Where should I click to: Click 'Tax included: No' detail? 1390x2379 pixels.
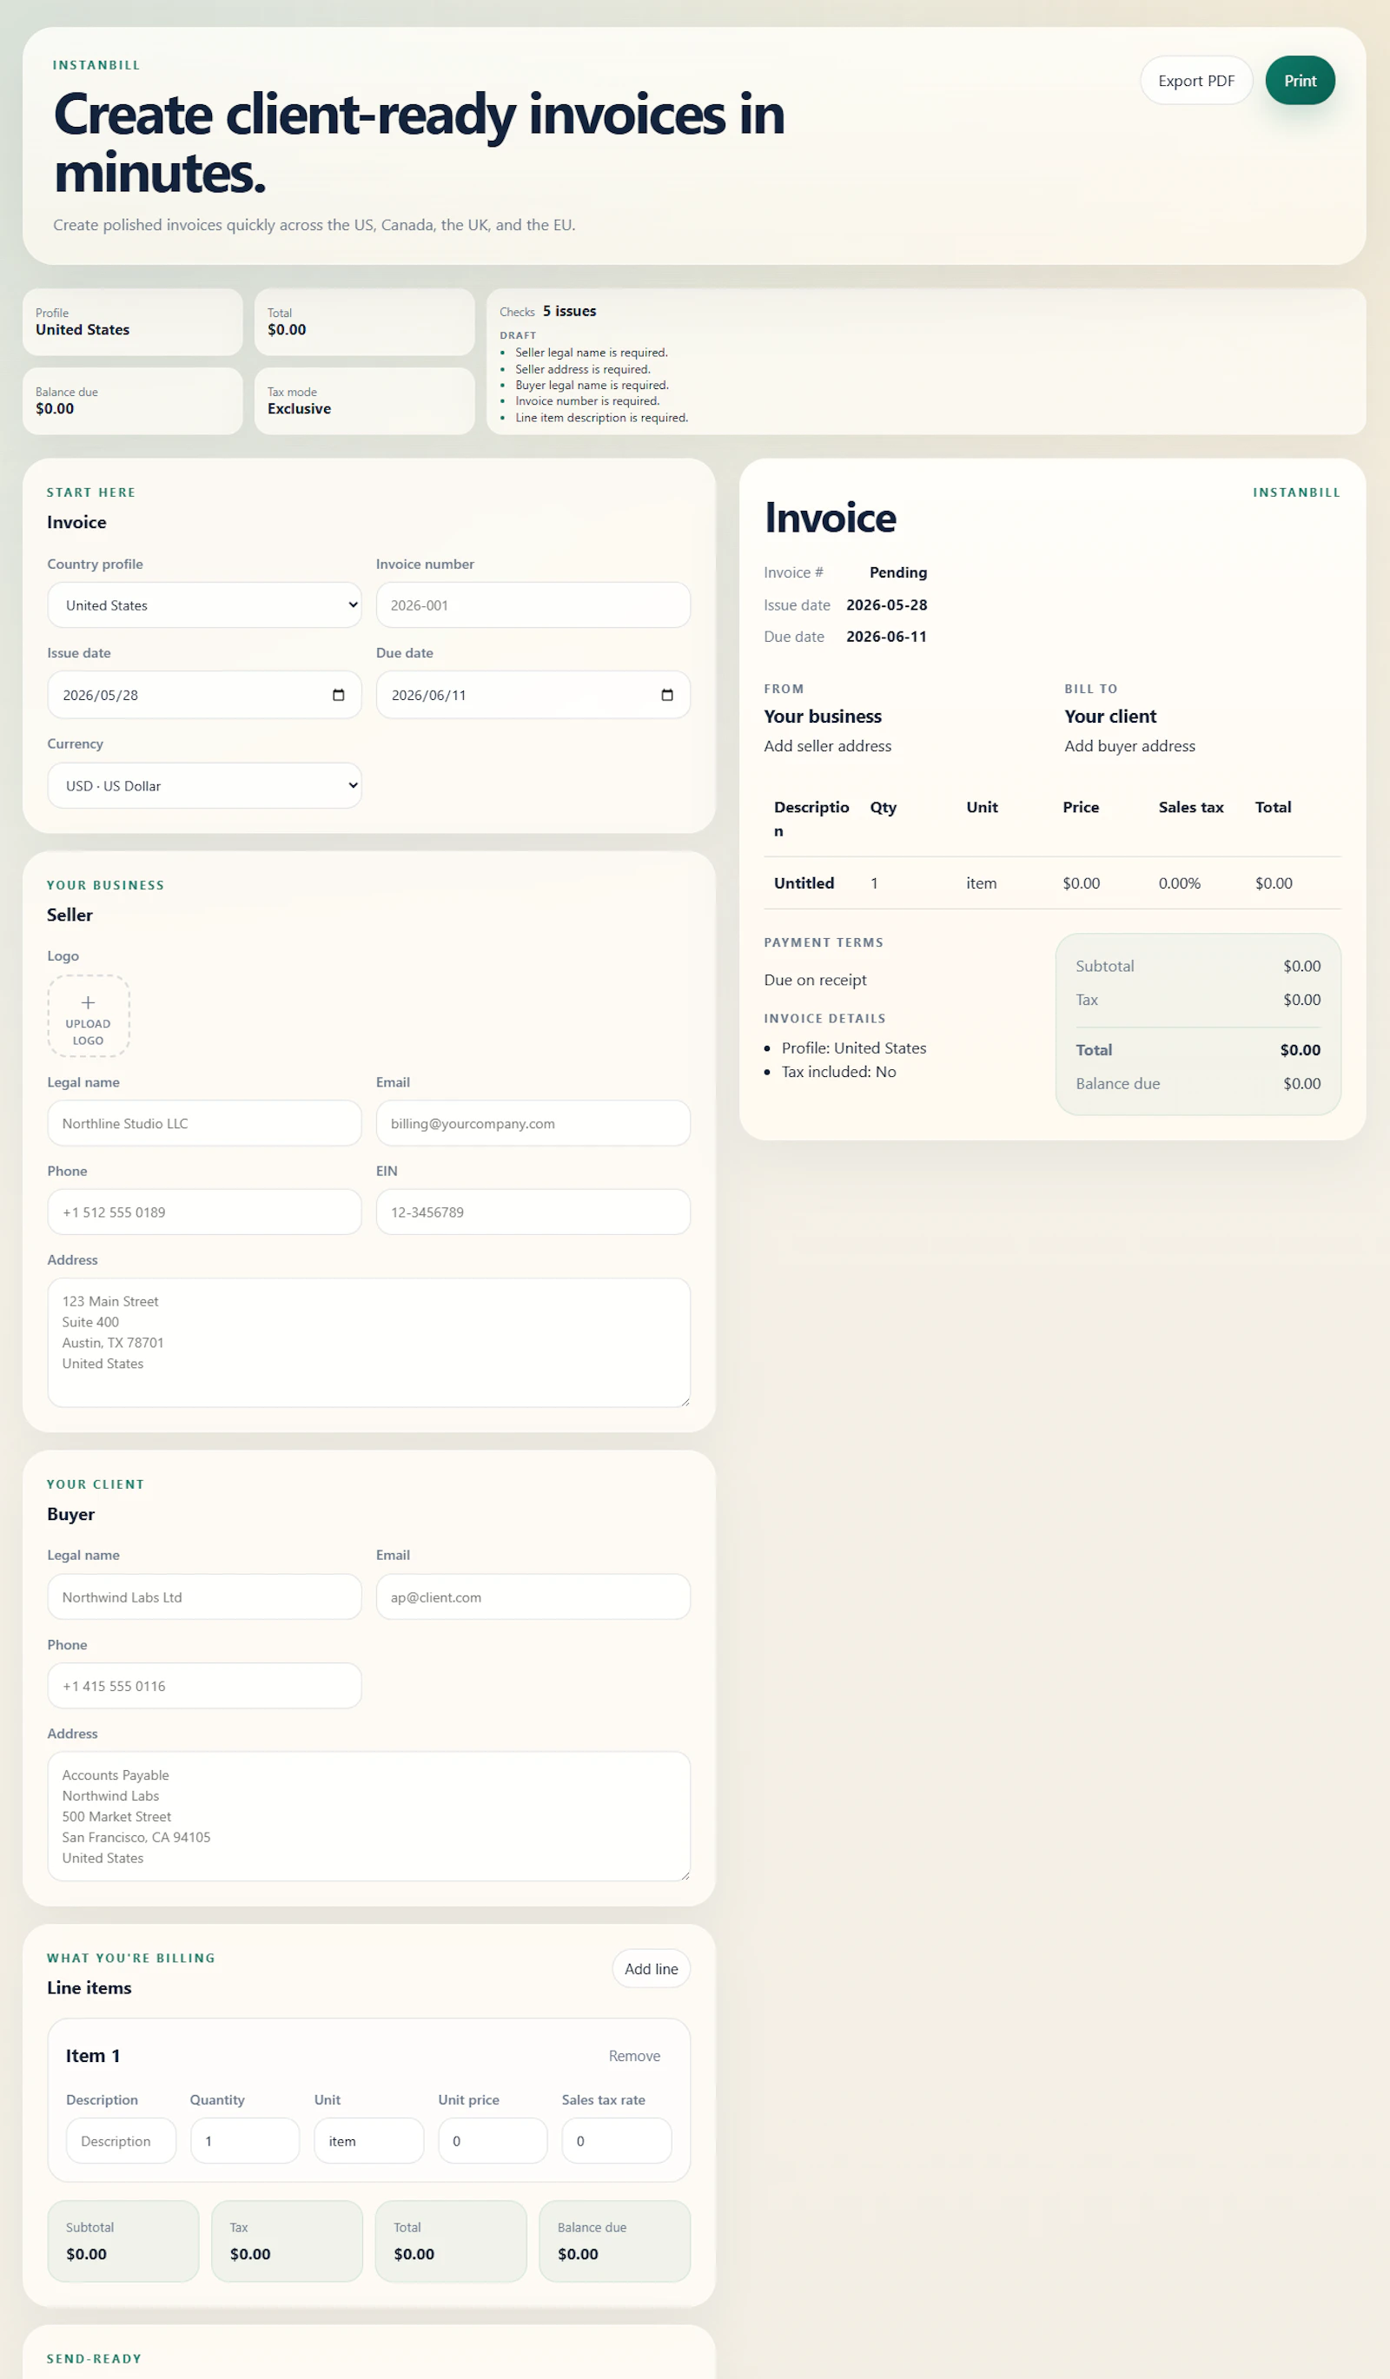tap(838, 1072)
